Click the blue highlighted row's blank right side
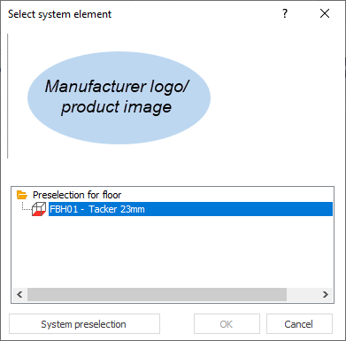Screen dimensions: 346x341 point(238,209)
